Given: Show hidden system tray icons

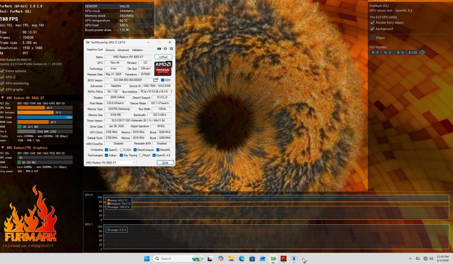Looking at the screenshot, I should [x=410, y=259].
